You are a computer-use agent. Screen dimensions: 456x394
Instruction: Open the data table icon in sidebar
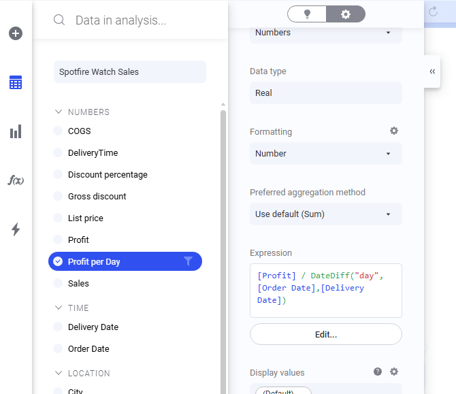[x=16, y=83]
